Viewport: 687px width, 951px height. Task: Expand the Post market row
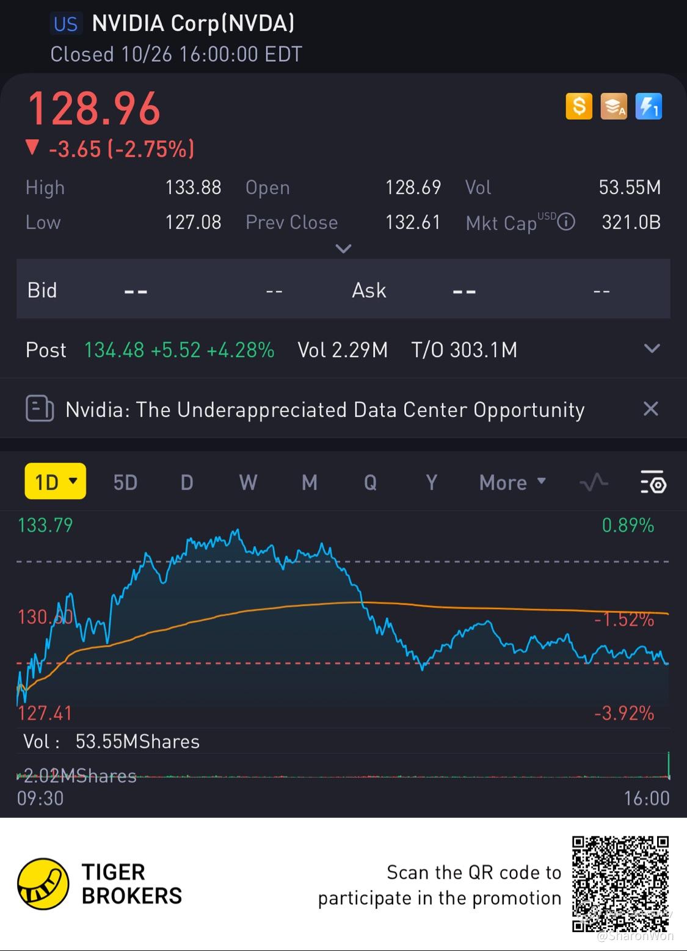[652, 349]
